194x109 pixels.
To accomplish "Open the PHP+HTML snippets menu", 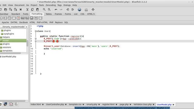I will 42,22.
